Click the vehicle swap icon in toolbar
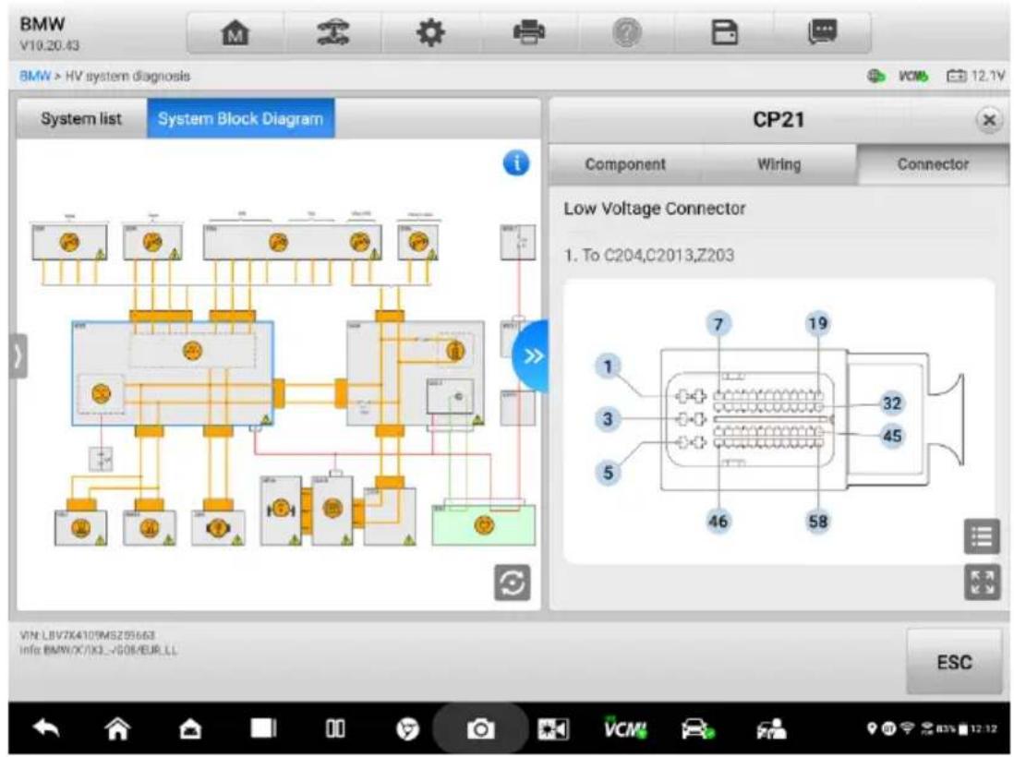This screenshot has height=757, width=1014. coord(333,32)
